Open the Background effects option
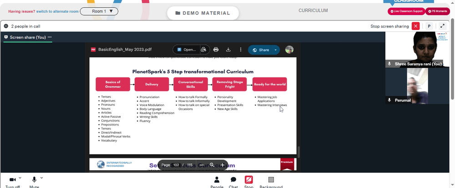This screenshot has width=455, height=188. point(271,183)
